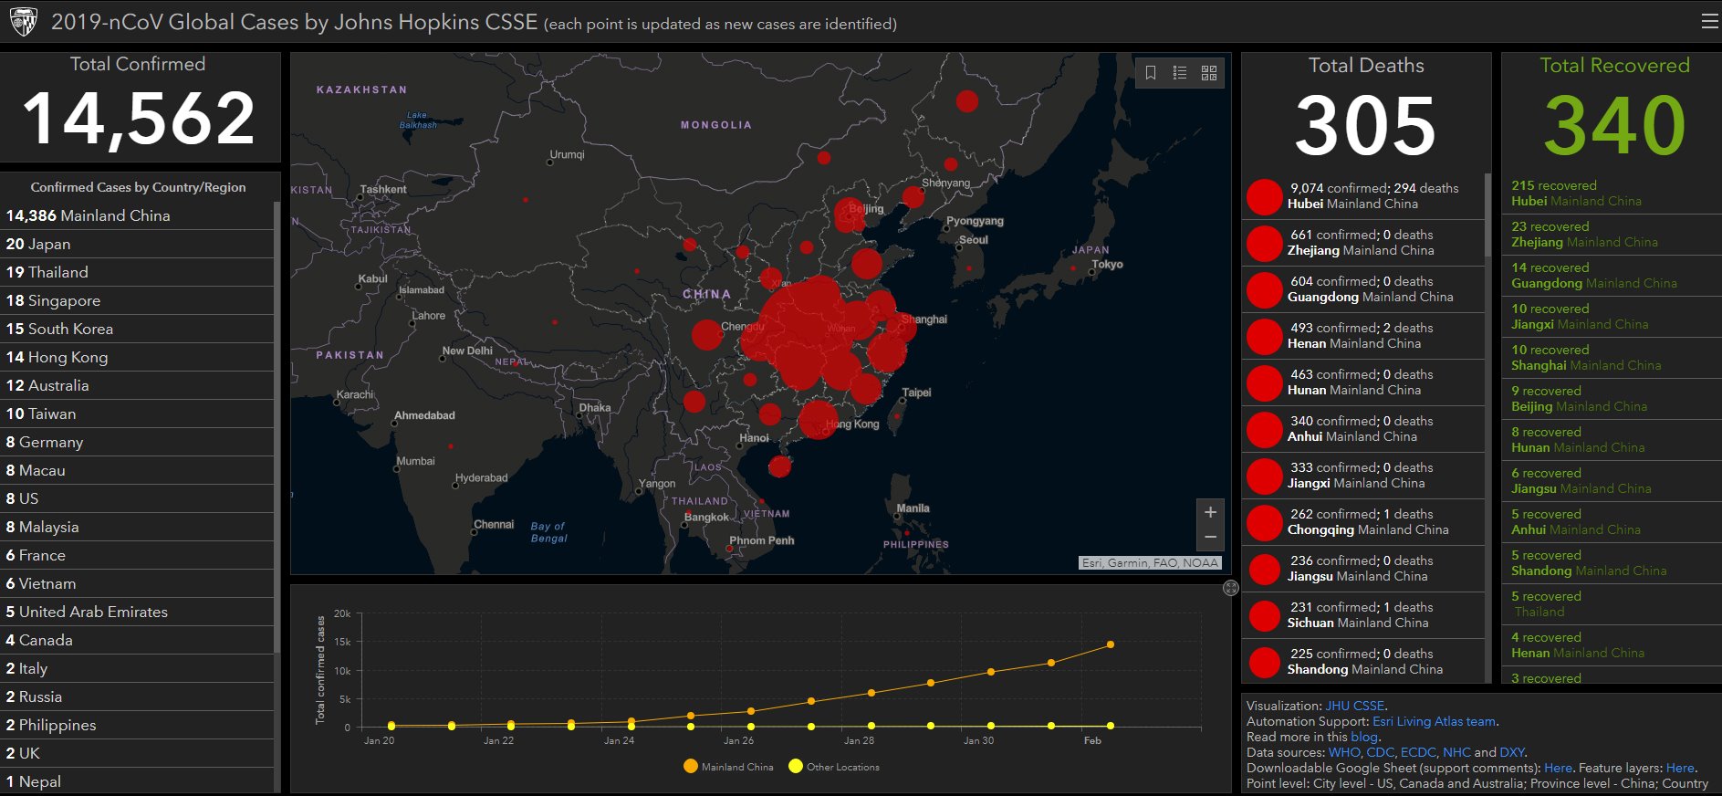1722x796 pixels.
Task: Zoom out on the map
Action: (1210, 537)
